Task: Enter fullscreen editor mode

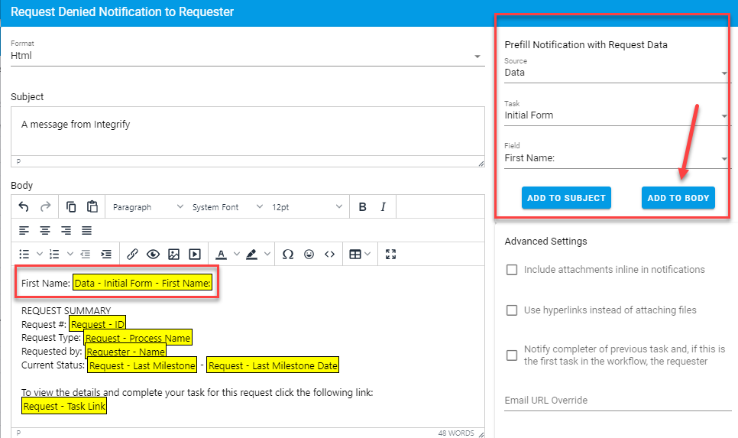Action: [391, 255]
